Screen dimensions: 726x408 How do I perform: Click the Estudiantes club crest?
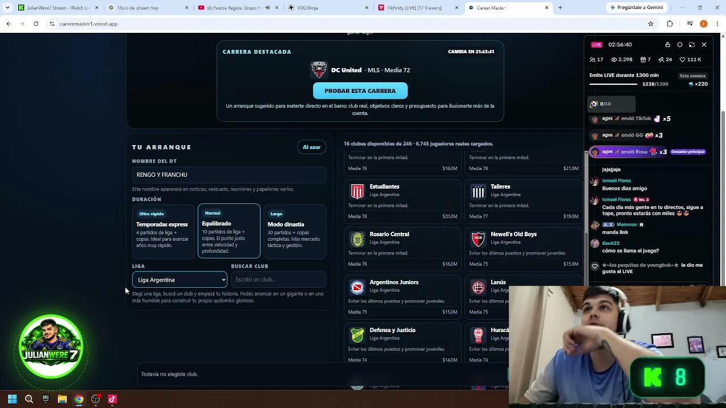357,191
